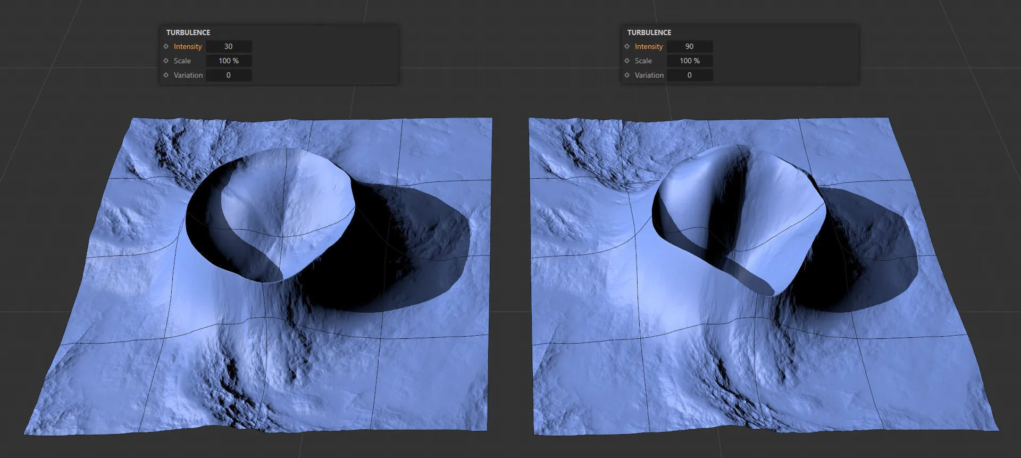Select the Intensity field showing 90
The image size is (1021, 458).
[x=690, y=47]
